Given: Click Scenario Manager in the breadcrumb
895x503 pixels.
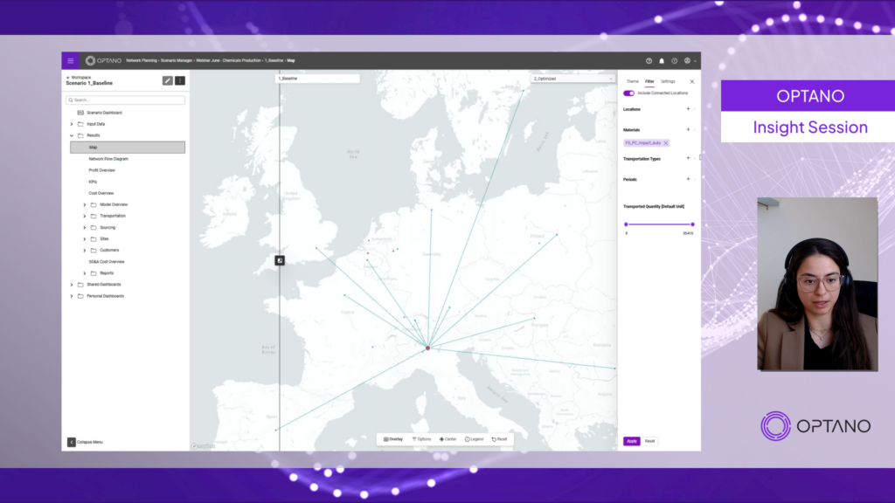Looking at the screenshot, I should click(177, 60).
